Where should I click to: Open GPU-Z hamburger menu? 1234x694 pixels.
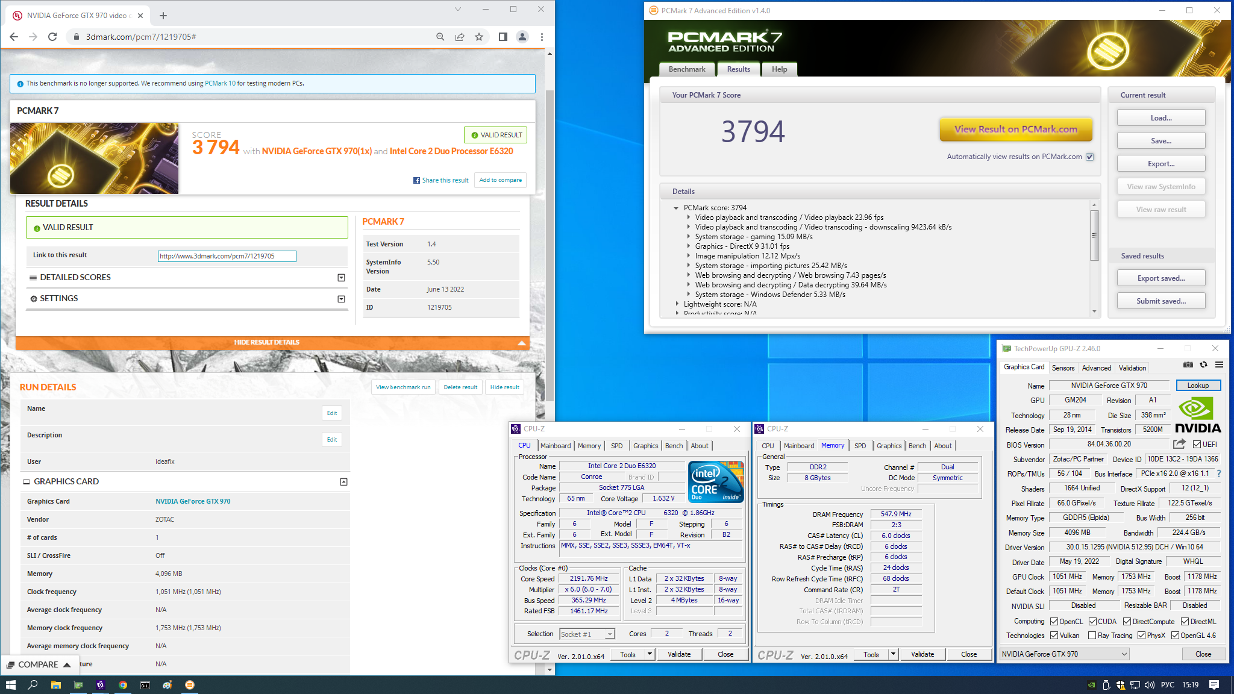coord(1219,364)
